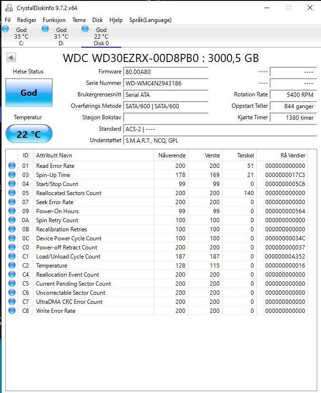This screenshot has height=393, width=321.
Task: Click the God health status button
Action: coord(29,93)
